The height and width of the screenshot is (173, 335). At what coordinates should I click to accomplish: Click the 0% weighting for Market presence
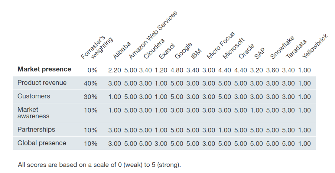click(92, 70)
